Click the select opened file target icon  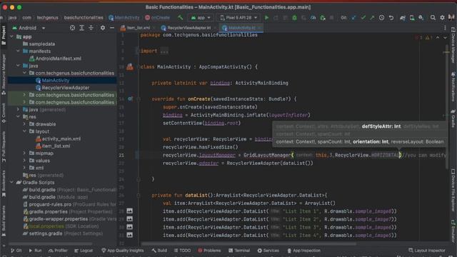tap(72, 28)
